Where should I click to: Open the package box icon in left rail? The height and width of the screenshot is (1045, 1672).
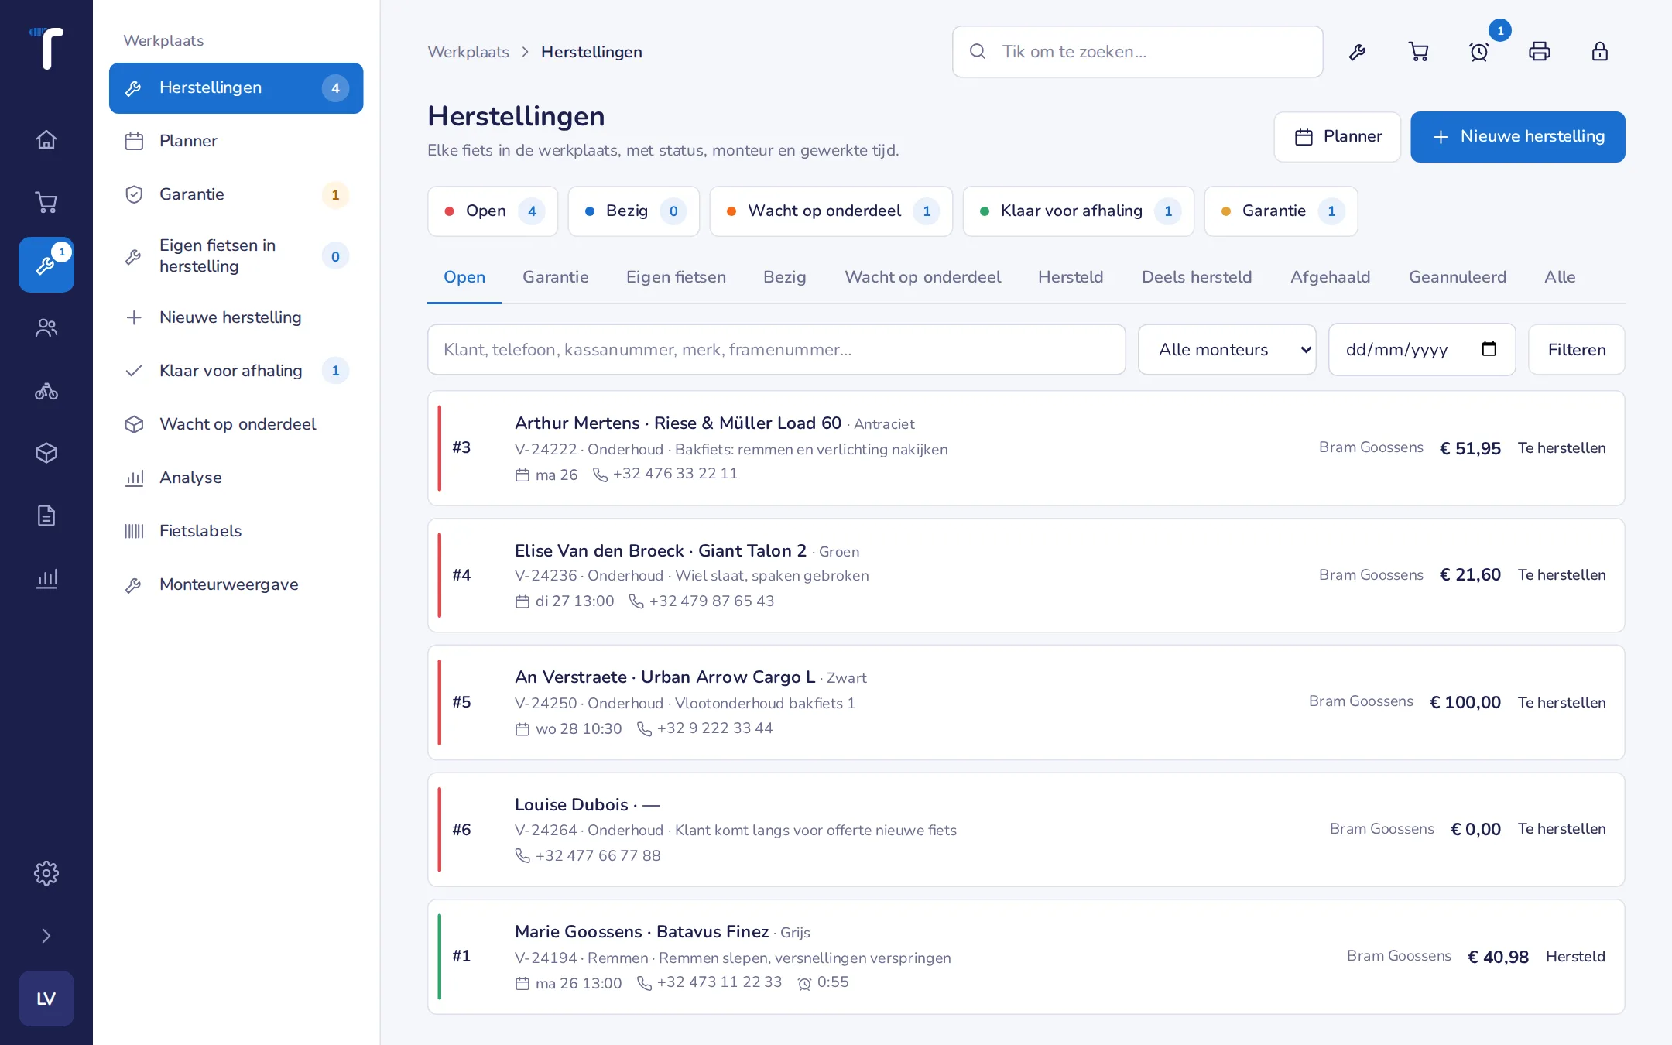46,453
